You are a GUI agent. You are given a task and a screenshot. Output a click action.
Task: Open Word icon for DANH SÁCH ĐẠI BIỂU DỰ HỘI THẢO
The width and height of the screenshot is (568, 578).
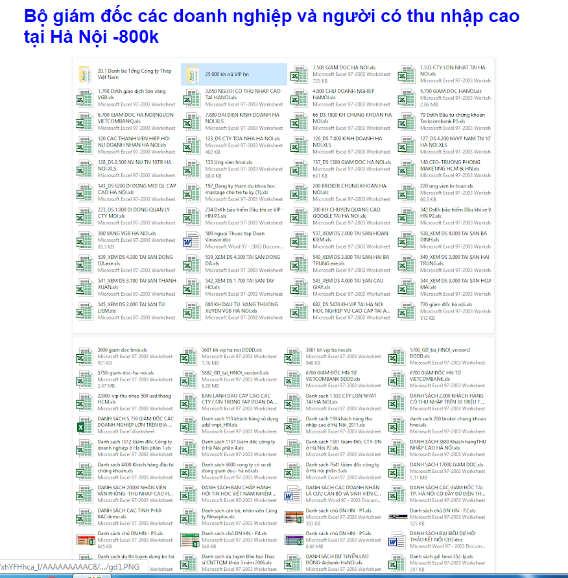[397, 540]
